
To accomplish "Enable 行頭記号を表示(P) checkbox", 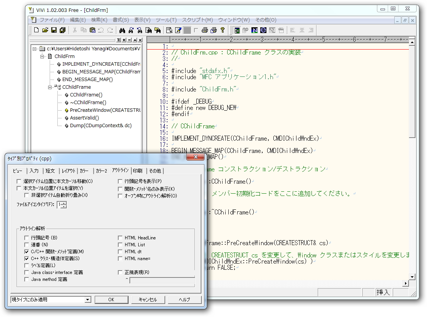I will point(120,181).
